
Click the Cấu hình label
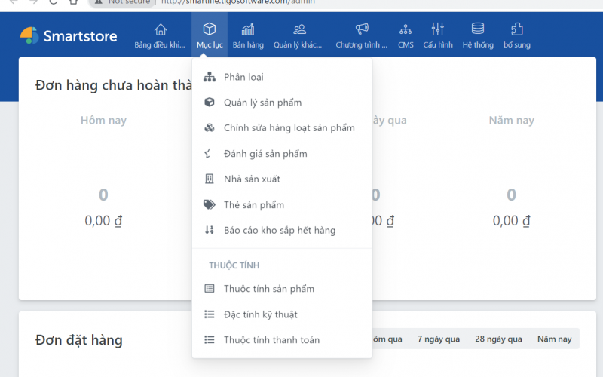pyautogui.click(x=438, y=44)
